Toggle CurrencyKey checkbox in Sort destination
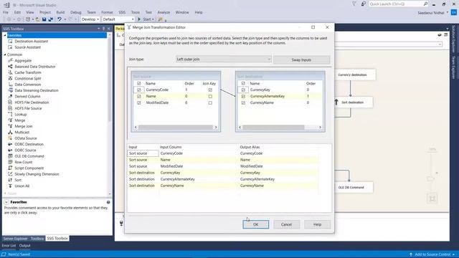Viewport: 459px width, 258px height. (243, 90)
